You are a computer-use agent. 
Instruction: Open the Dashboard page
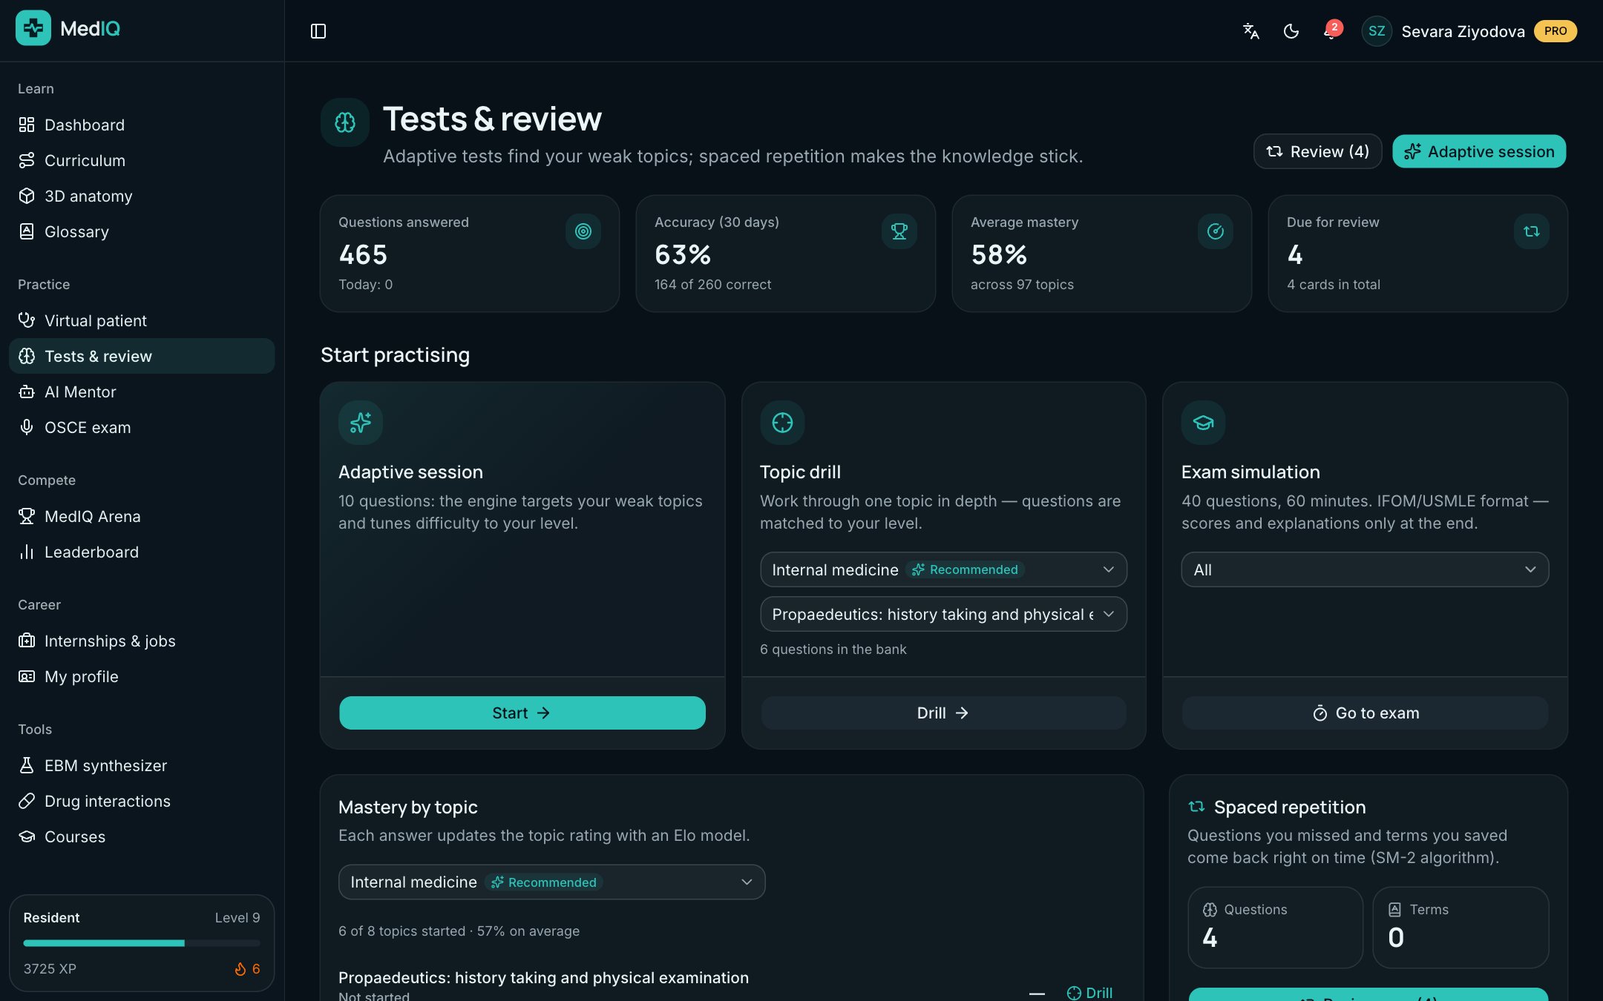pyautogui.click(x=142, y=125)
